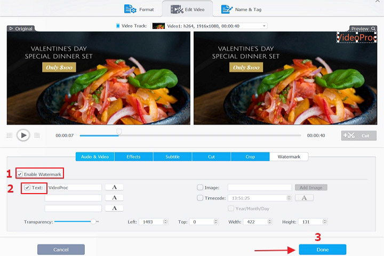Click the right frame-step grid icon
The height and width of the screenshot is (256, 384).
tap(37, 135)
